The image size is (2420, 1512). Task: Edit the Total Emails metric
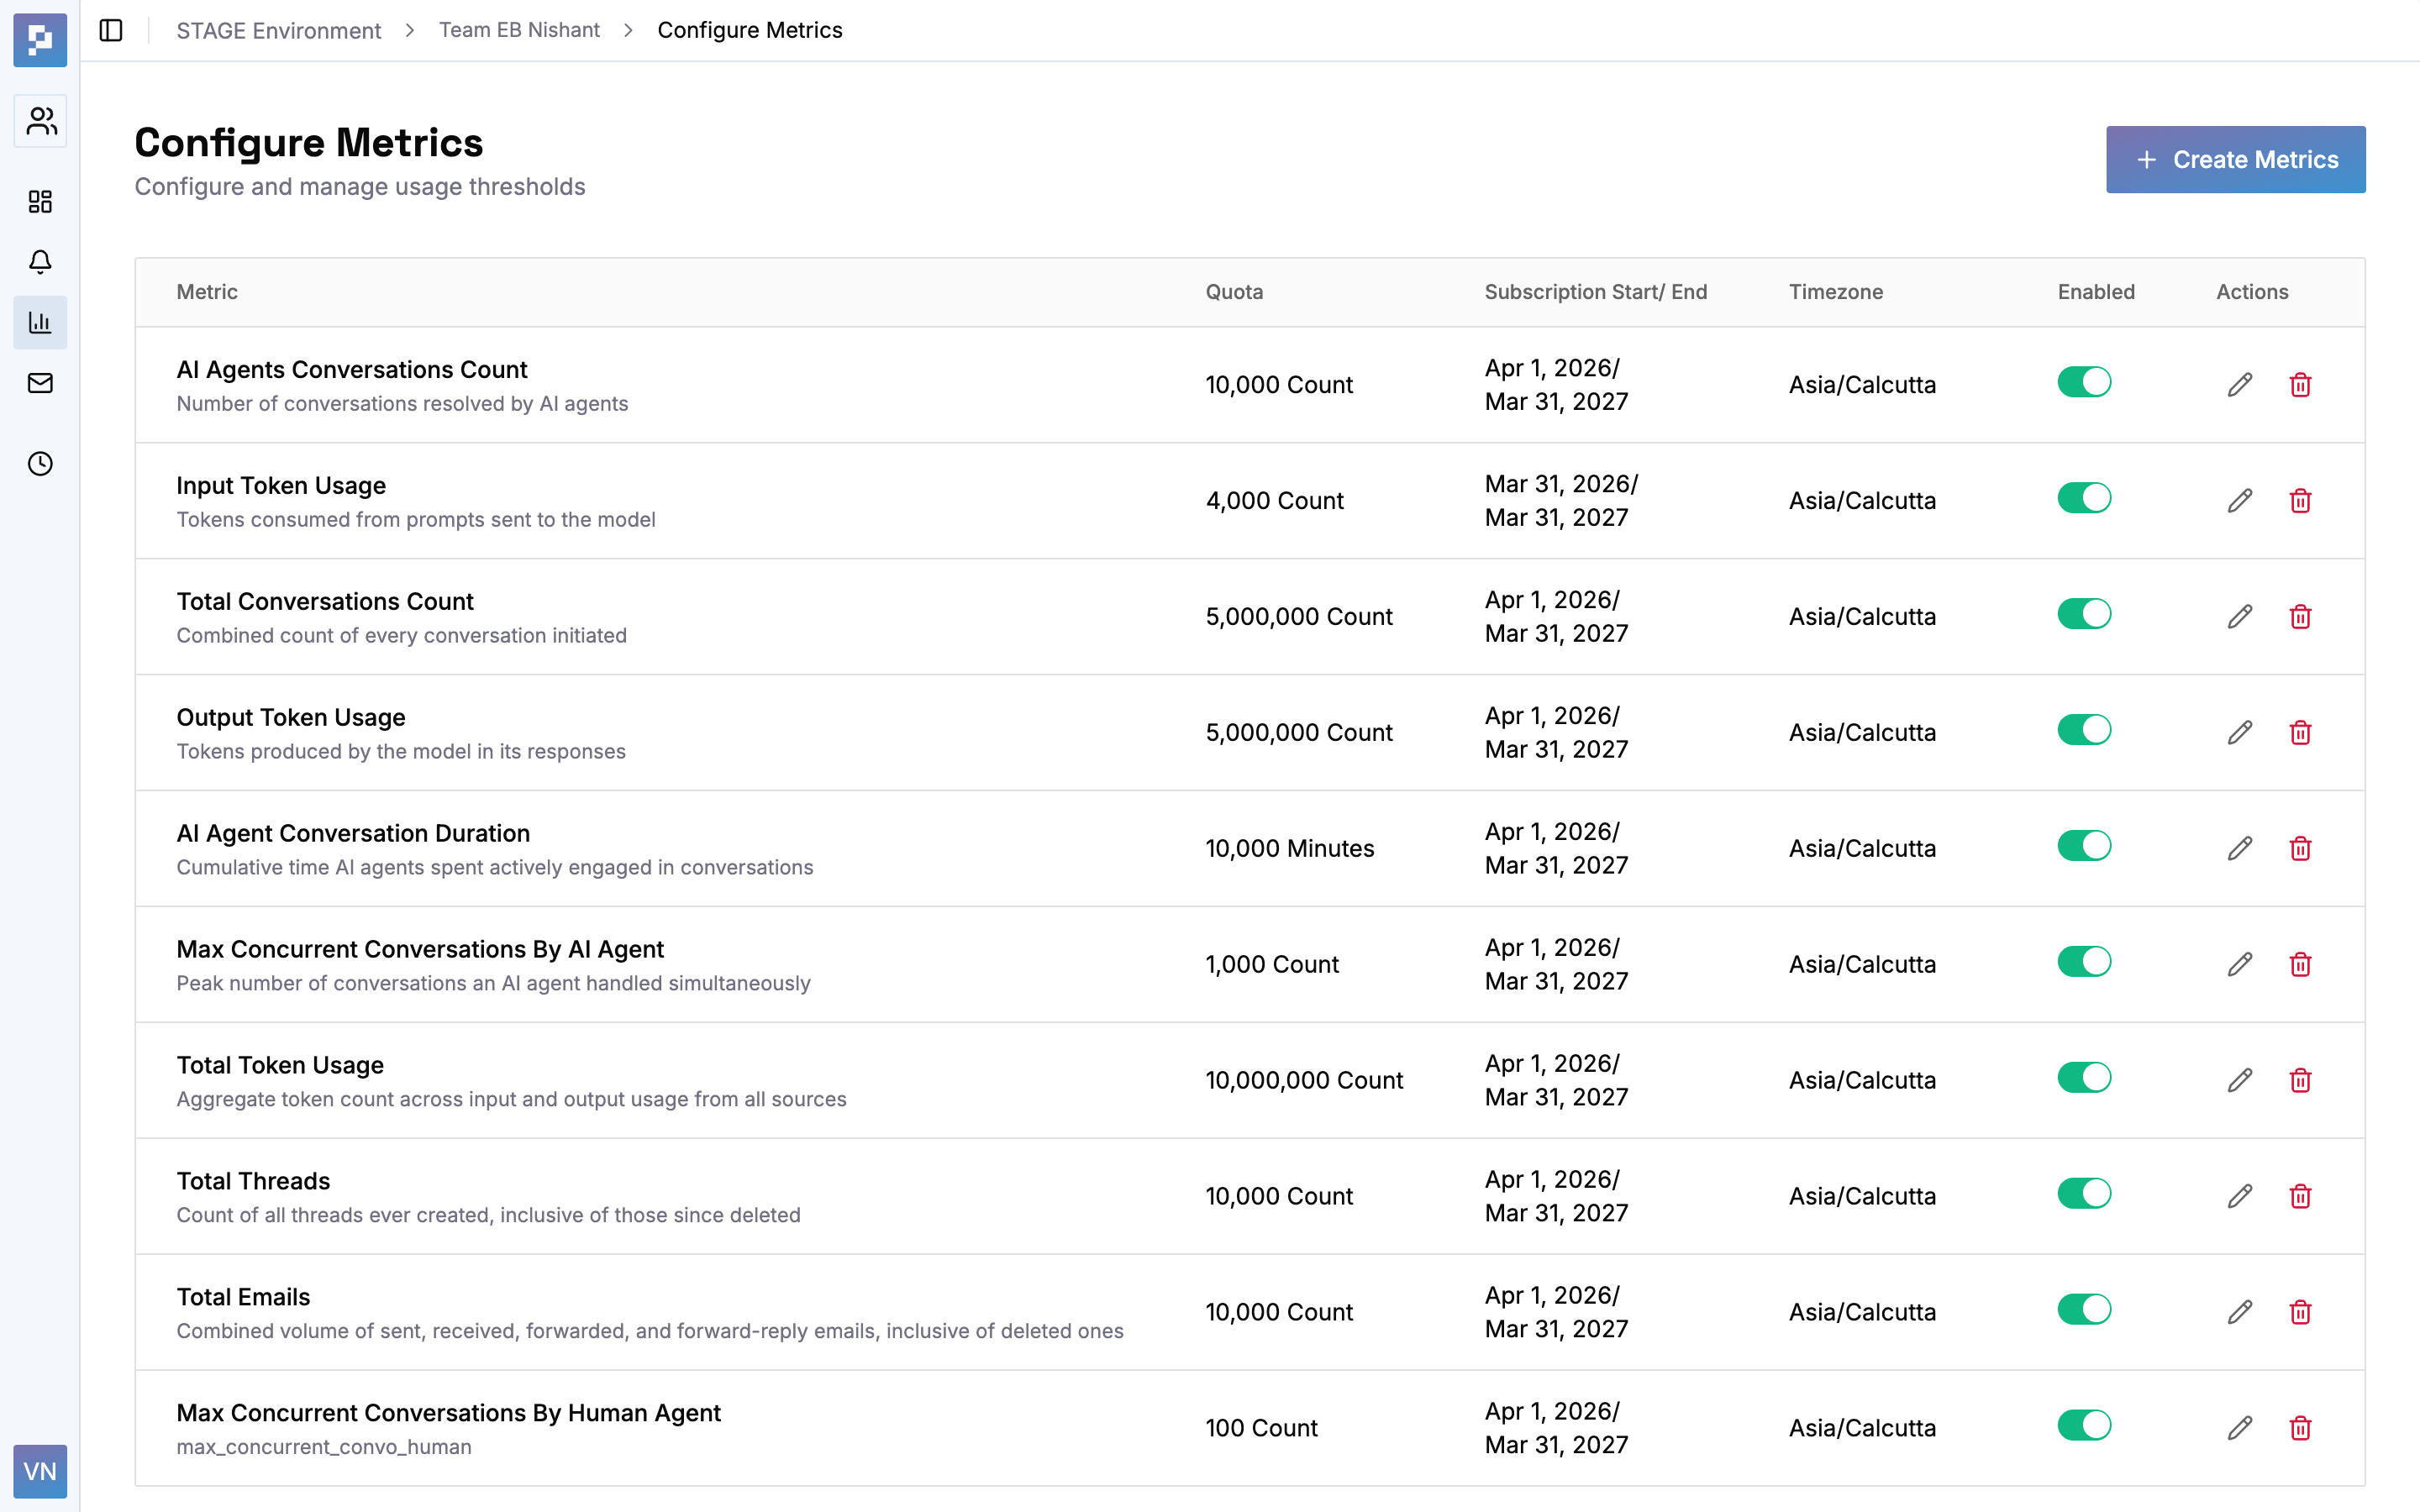2240,1312
